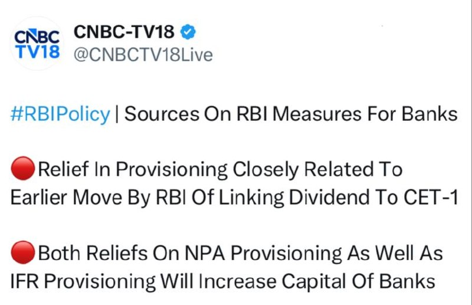Open the @CNBCTV18Live handle
This screenshot has width=472, height=305.
click(x=143, y=55)
